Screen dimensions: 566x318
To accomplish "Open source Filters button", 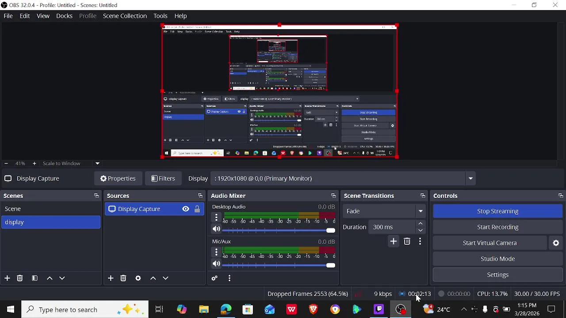I will (164, 178).
